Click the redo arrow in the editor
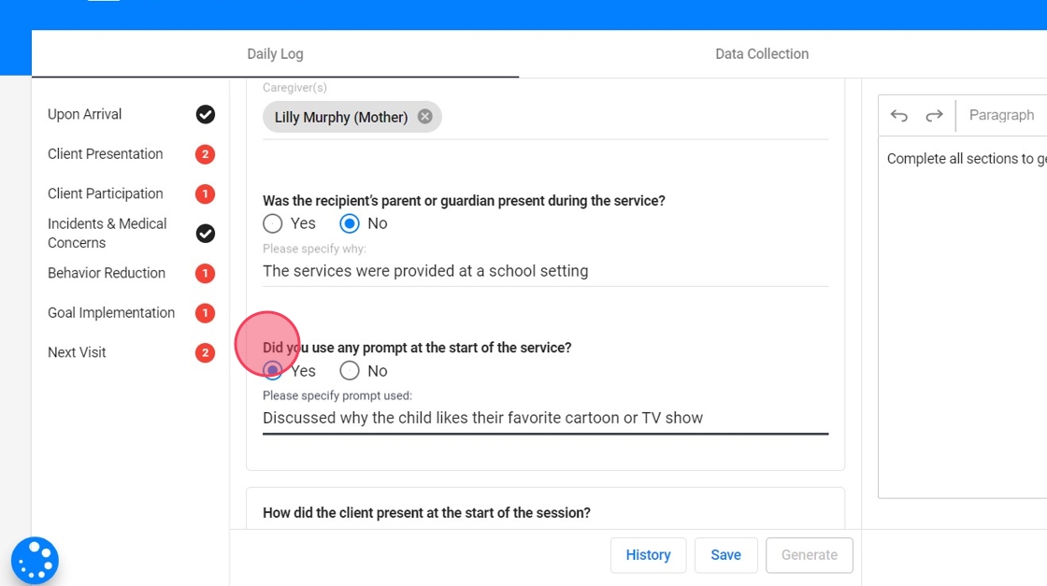The height and width of the screenshot is (586, 1047). click(x=934, y=116)
